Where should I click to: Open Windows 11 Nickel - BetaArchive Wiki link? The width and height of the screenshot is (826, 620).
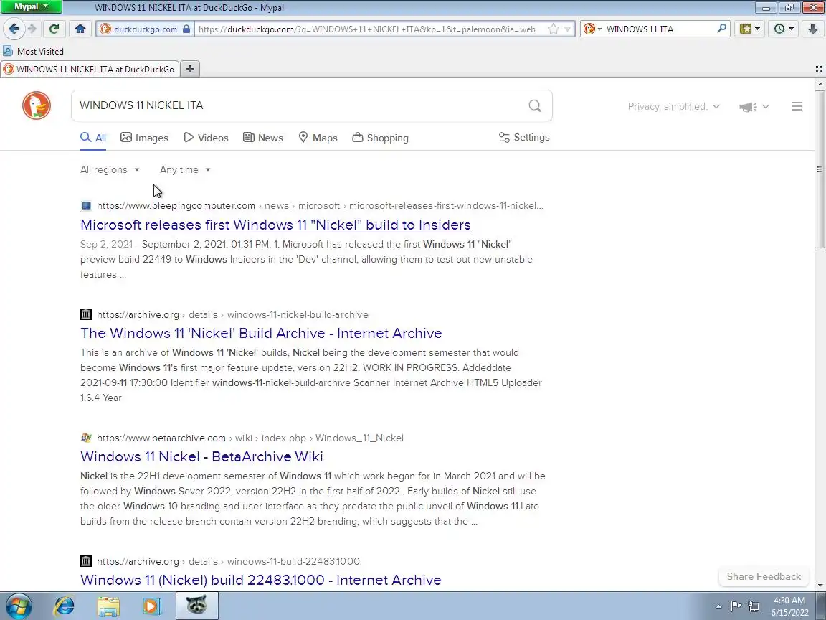201,456
